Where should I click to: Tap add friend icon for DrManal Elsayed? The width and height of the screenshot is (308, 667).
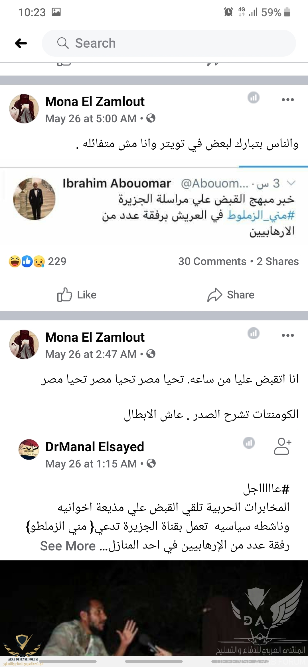282,446
